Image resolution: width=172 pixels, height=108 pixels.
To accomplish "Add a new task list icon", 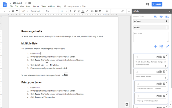I will (x=155, y=17).
